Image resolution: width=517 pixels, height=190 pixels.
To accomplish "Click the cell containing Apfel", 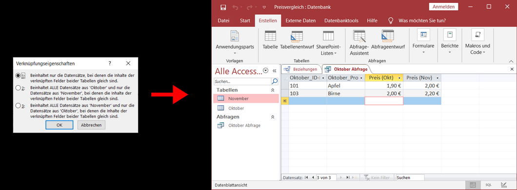I will coord(346,86).
